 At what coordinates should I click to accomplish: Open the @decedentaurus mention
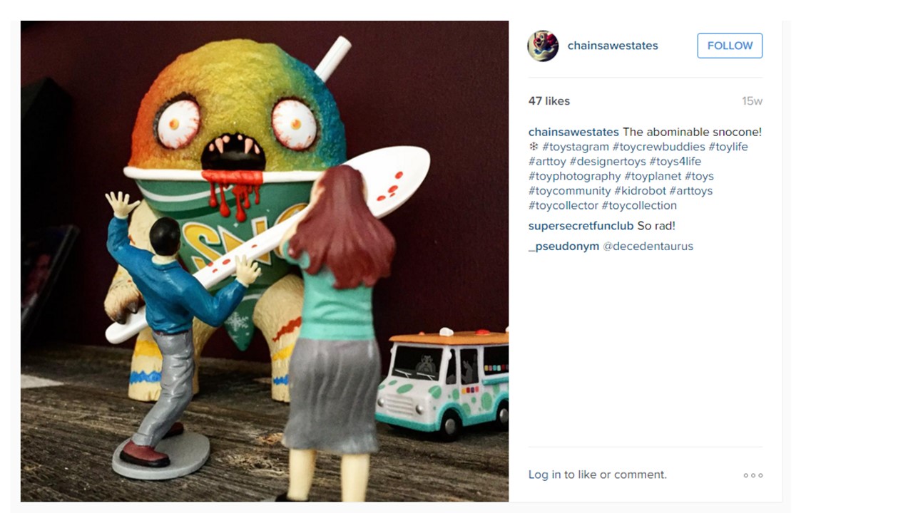coord(648,247)
